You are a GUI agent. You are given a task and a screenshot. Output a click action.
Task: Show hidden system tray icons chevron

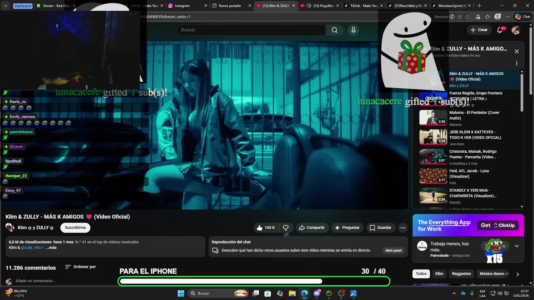(x=454, y=293)
